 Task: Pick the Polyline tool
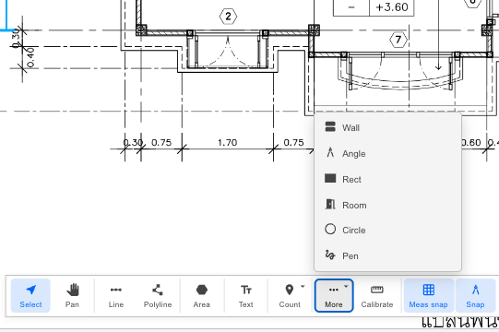[158, 295]
